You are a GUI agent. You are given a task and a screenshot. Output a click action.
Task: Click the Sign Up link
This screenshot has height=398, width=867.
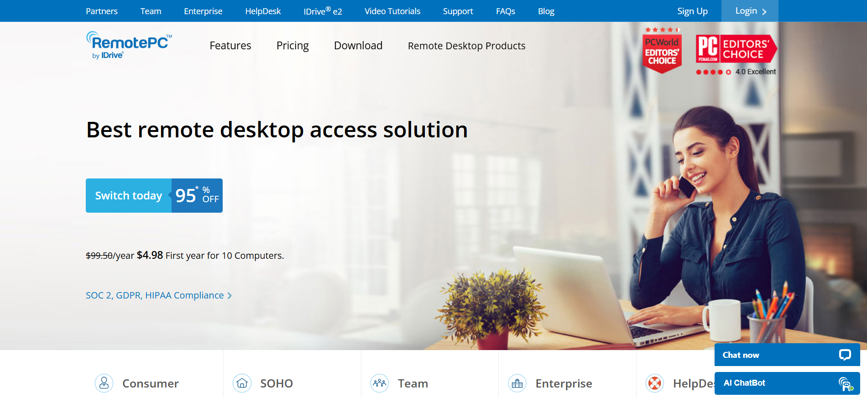coord(692,11)
